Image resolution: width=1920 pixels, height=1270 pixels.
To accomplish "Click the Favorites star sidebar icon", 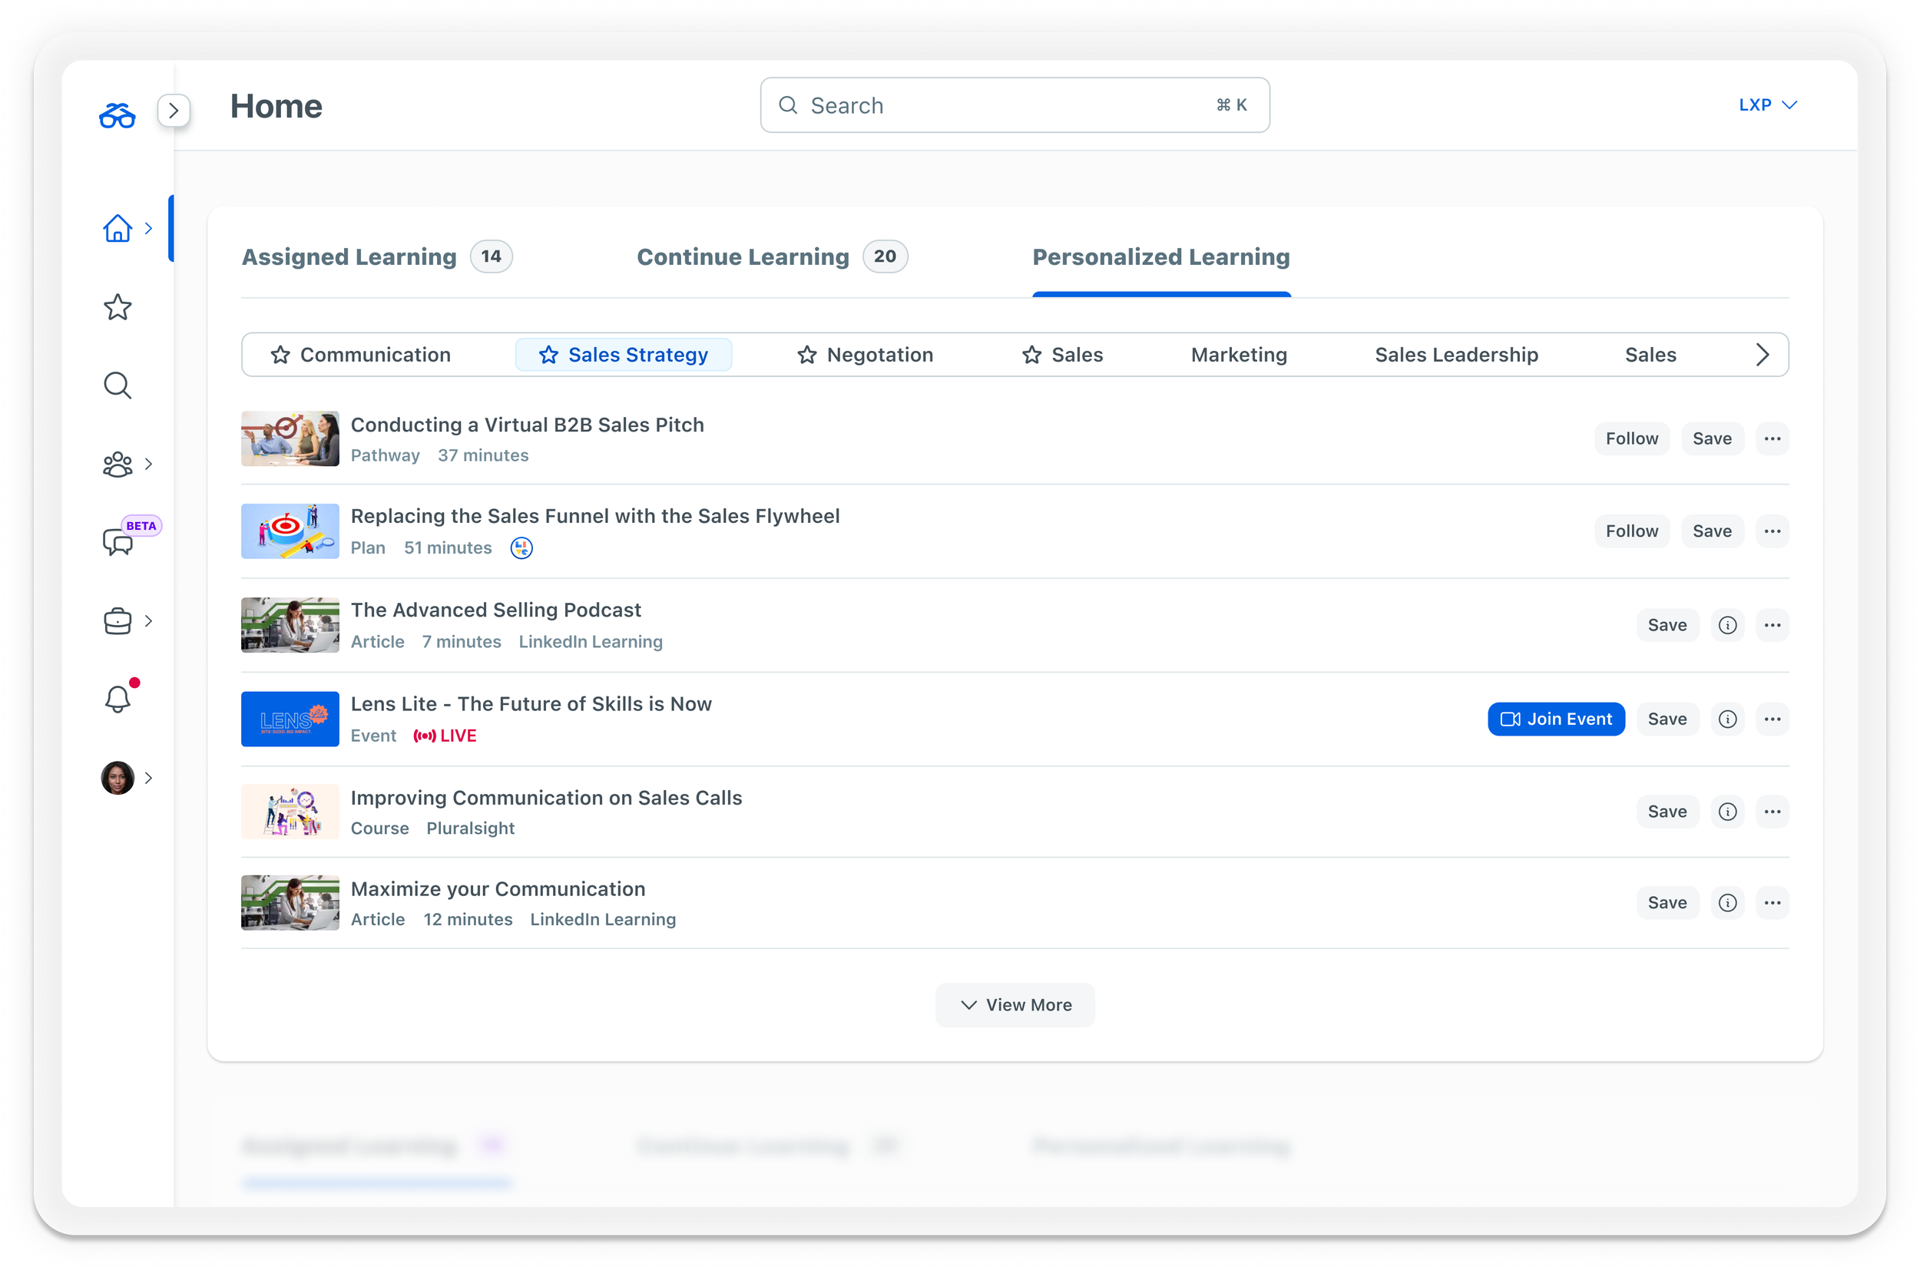I will pyautogui.click(x=118, y=307).
